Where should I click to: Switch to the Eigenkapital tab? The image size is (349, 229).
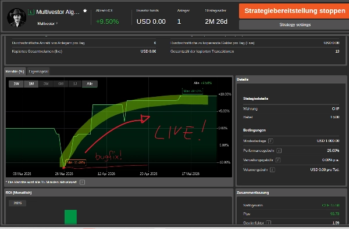[x=38, y=71]
